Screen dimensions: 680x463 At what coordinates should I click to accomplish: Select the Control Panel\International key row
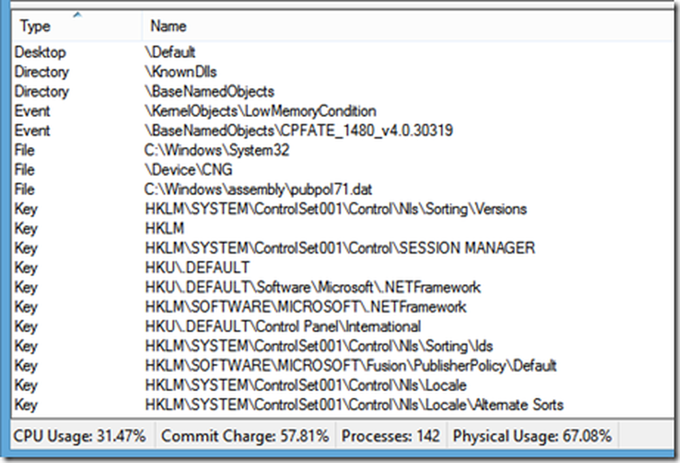click(x=282, y=326)
